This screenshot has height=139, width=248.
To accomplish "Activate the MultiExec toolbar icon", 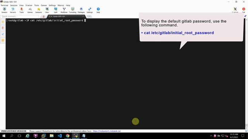I will pyautogui.click(x=64, y=10).
